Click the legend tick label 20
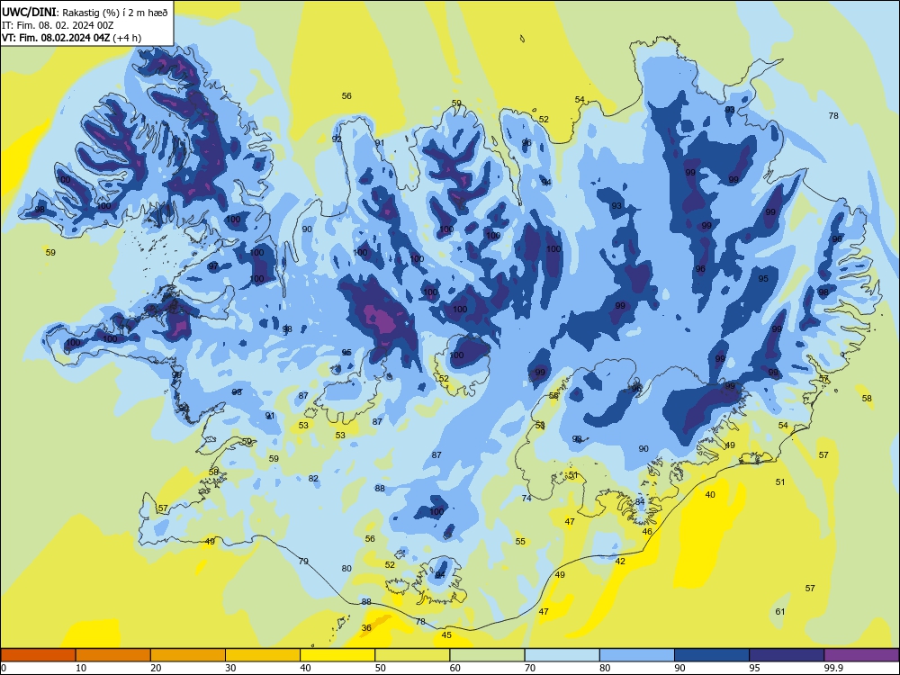Screen dimensions: 900x675 pyautogui.click(x=156, y=668)
